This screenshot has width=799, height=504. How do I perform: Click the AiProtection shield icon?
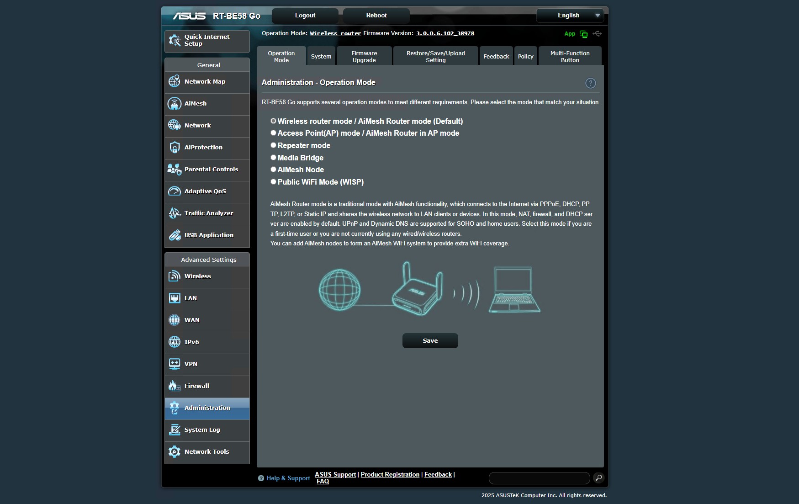coord(175,147)
